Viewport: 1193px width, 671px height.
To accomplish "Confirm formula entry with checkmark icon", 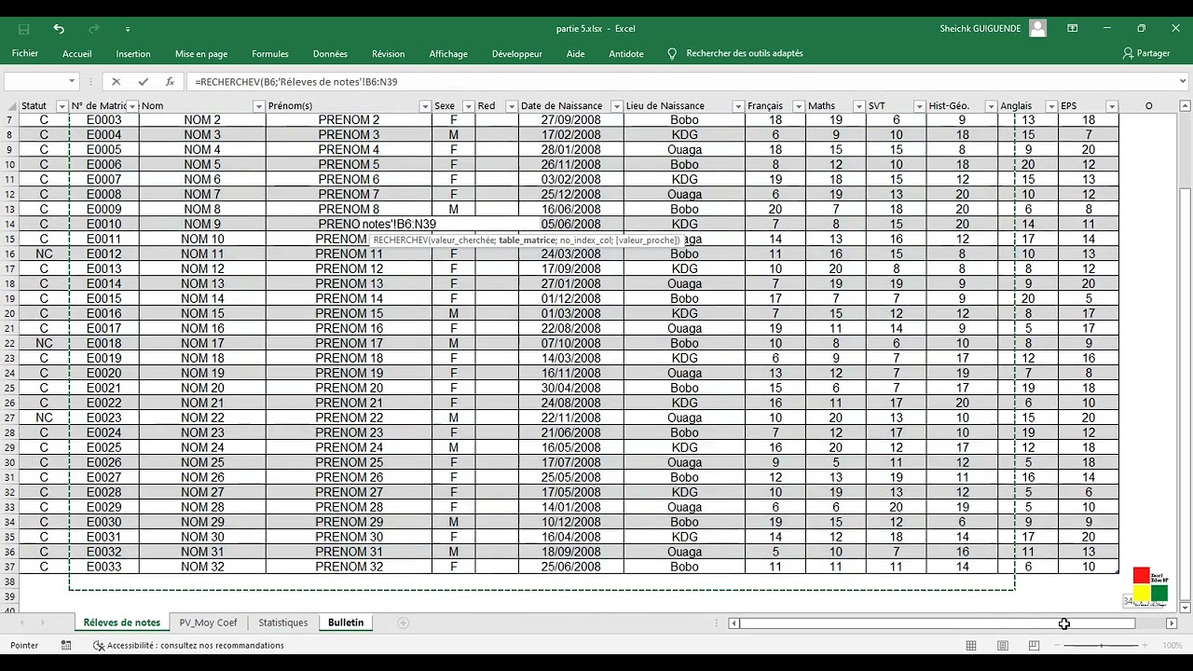I will pyautogui.click(x=143, y=82).
